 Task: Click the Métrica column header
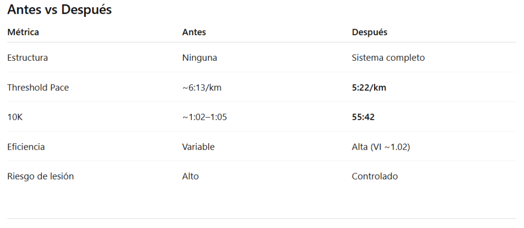[x=23, y=32]
